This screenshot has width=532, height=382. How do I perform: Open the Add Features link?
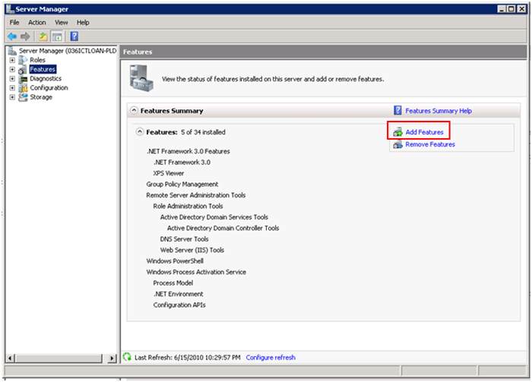(424, 132)
